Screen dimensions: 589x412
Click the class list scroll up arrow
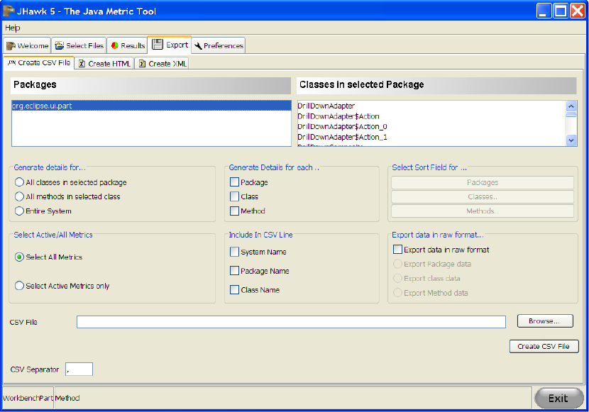click(571, 106)
